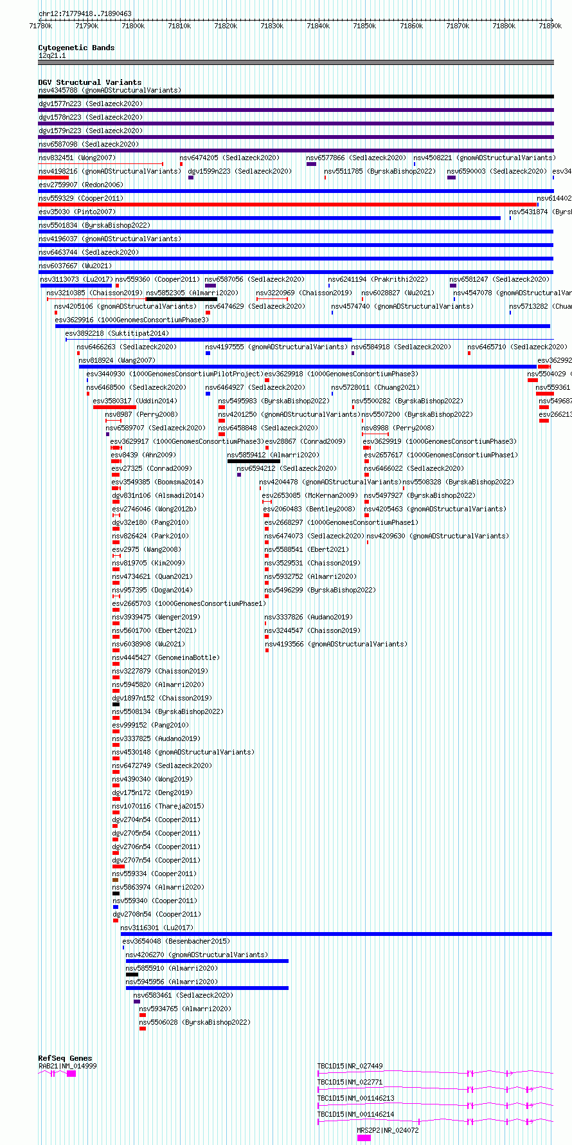The image size is (572, 1145).
Task: Click the 71800k ruler tick label
Action: click(133, 26)
